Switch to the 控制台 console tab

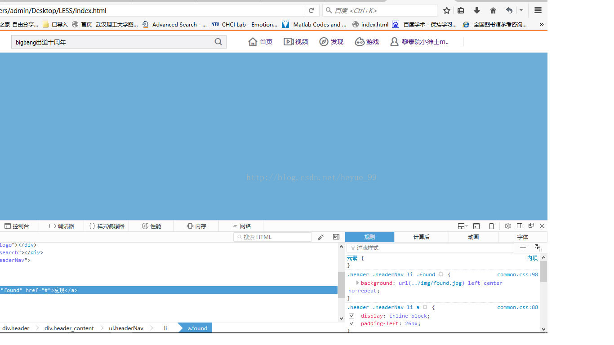pos(17,226)
